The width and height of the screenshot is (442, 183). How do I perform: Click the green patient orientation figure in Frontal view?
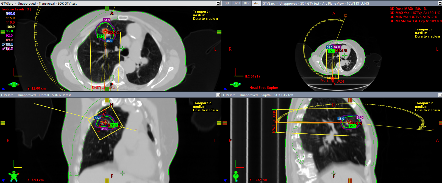tap(14, 176)
